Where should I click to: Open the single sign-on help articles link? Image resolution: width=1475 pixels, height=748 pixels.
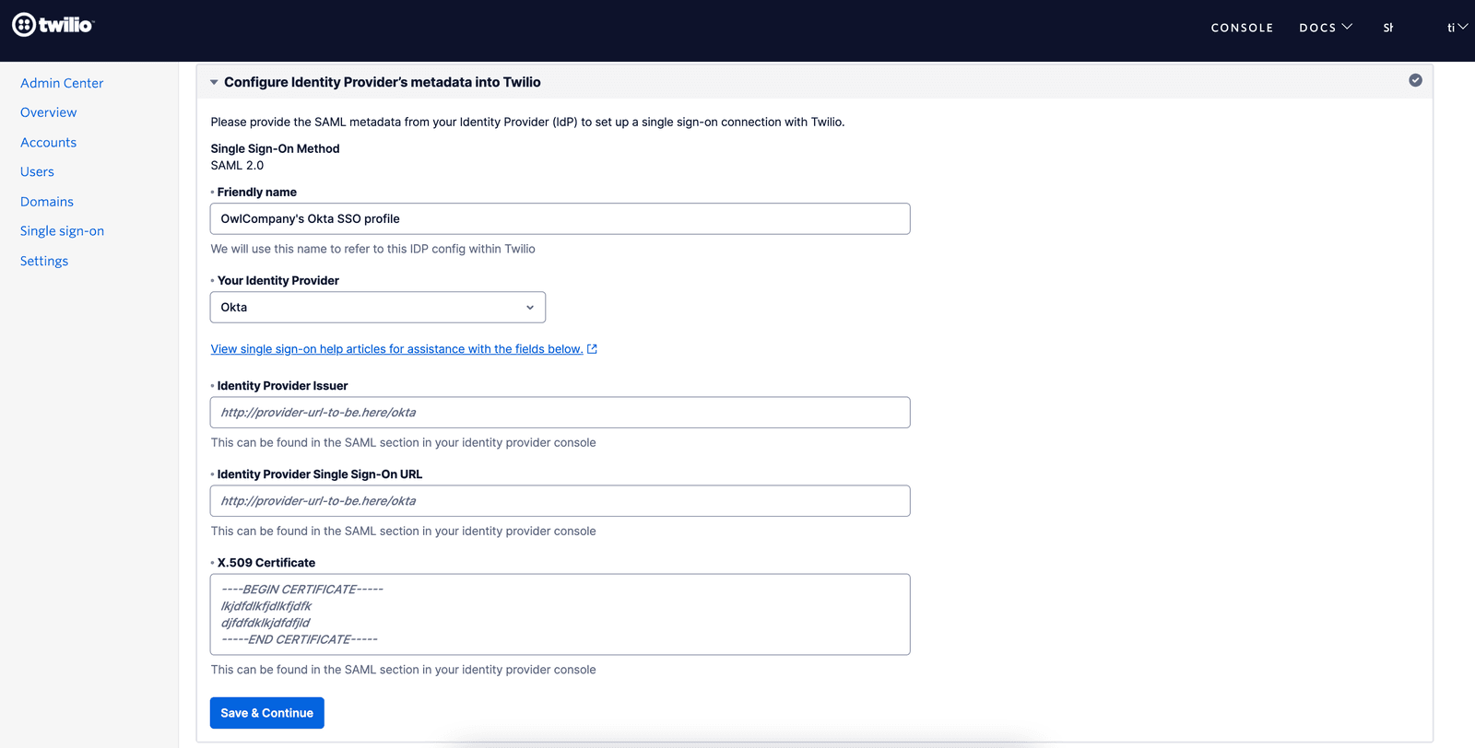396,348
